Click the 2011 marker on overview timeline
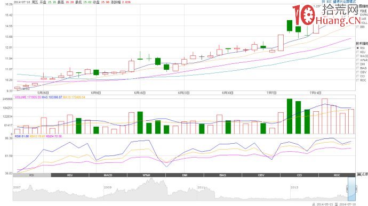Viewport: 368px width, 206px height. (201, 187)
